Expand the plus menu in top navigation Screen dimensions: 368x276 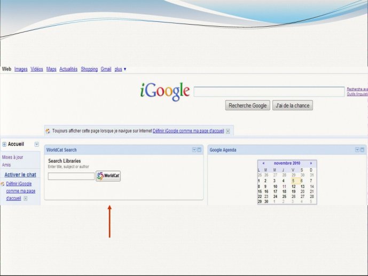[x=120, y=69]
